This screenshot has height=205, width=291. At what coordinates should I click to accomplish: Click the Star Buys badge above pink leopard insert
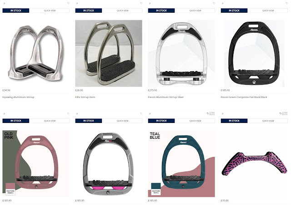283,113
